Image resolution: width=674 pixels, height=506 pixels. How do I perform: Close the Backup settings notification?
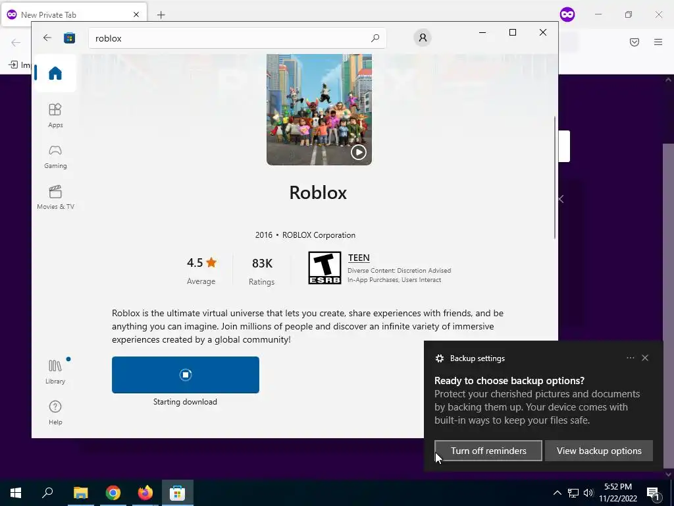645,358
